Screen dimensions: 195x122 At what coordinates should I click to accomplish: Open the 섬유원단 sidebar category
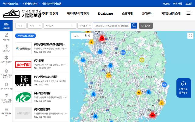point(6,48)
